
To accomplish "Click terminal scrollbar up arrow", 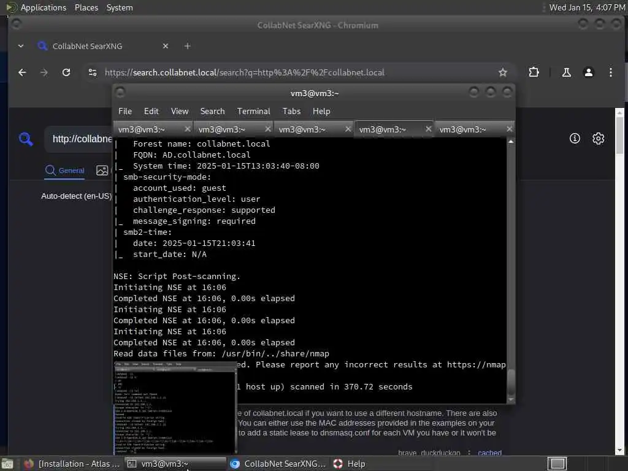I will coord(511,142).
